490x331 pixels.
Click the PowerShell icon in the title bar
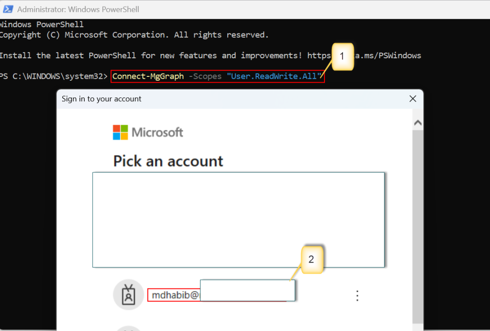tap(8, 9)
